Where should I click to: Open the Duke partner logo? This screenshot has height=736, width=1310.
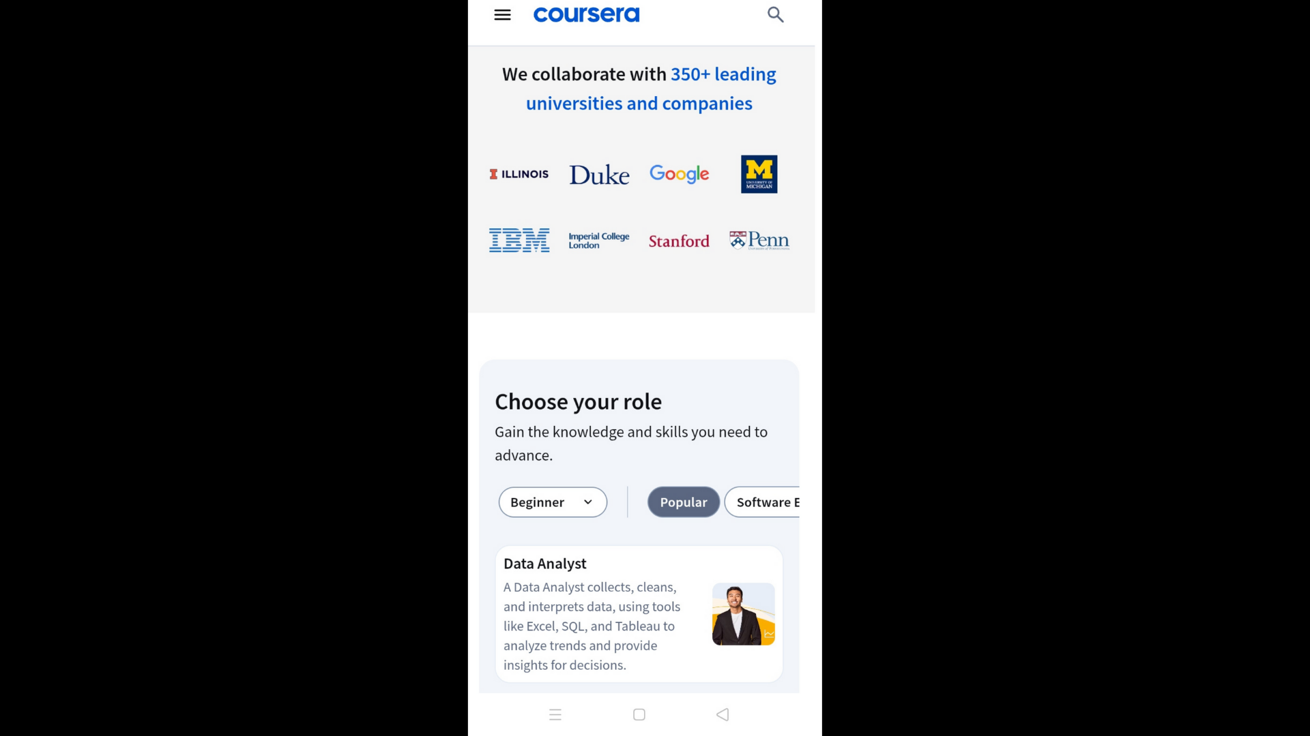point(599,175)
